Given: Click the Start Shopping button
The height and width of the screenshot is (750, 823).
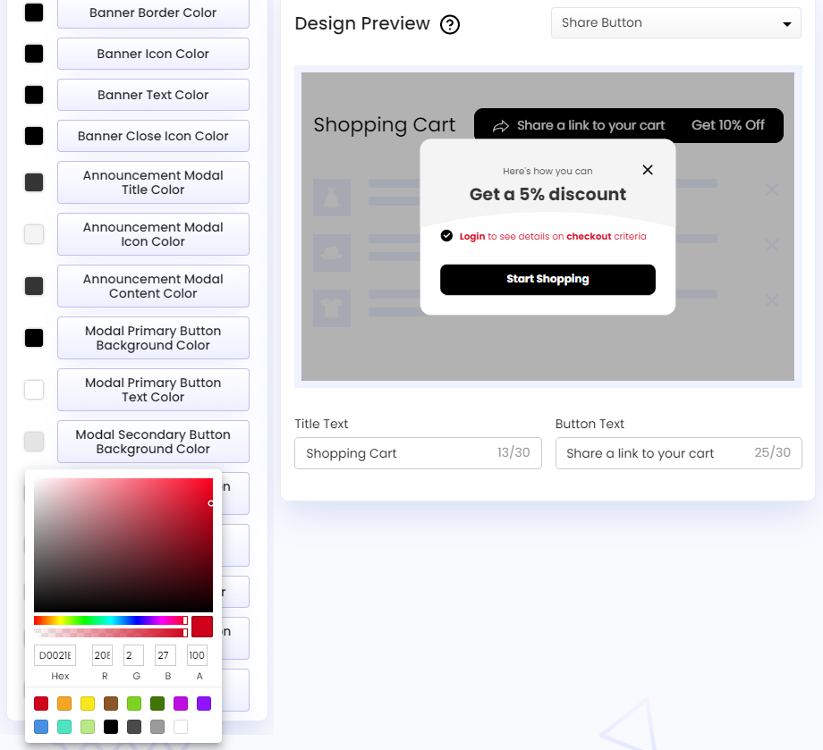Looking at the screenshot, I should 547,279.
